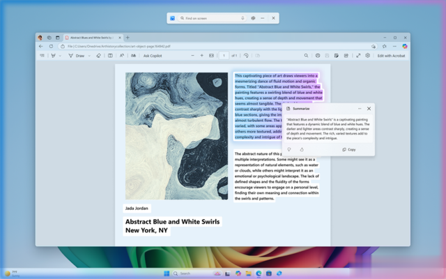Click the print icon in PDF toolbar
The width and height of the screenshot is (446, 279).
tap(318, 55)
